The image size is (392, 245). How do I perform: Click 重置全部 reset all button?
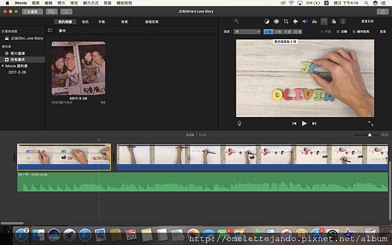click(x=367, y=22)
